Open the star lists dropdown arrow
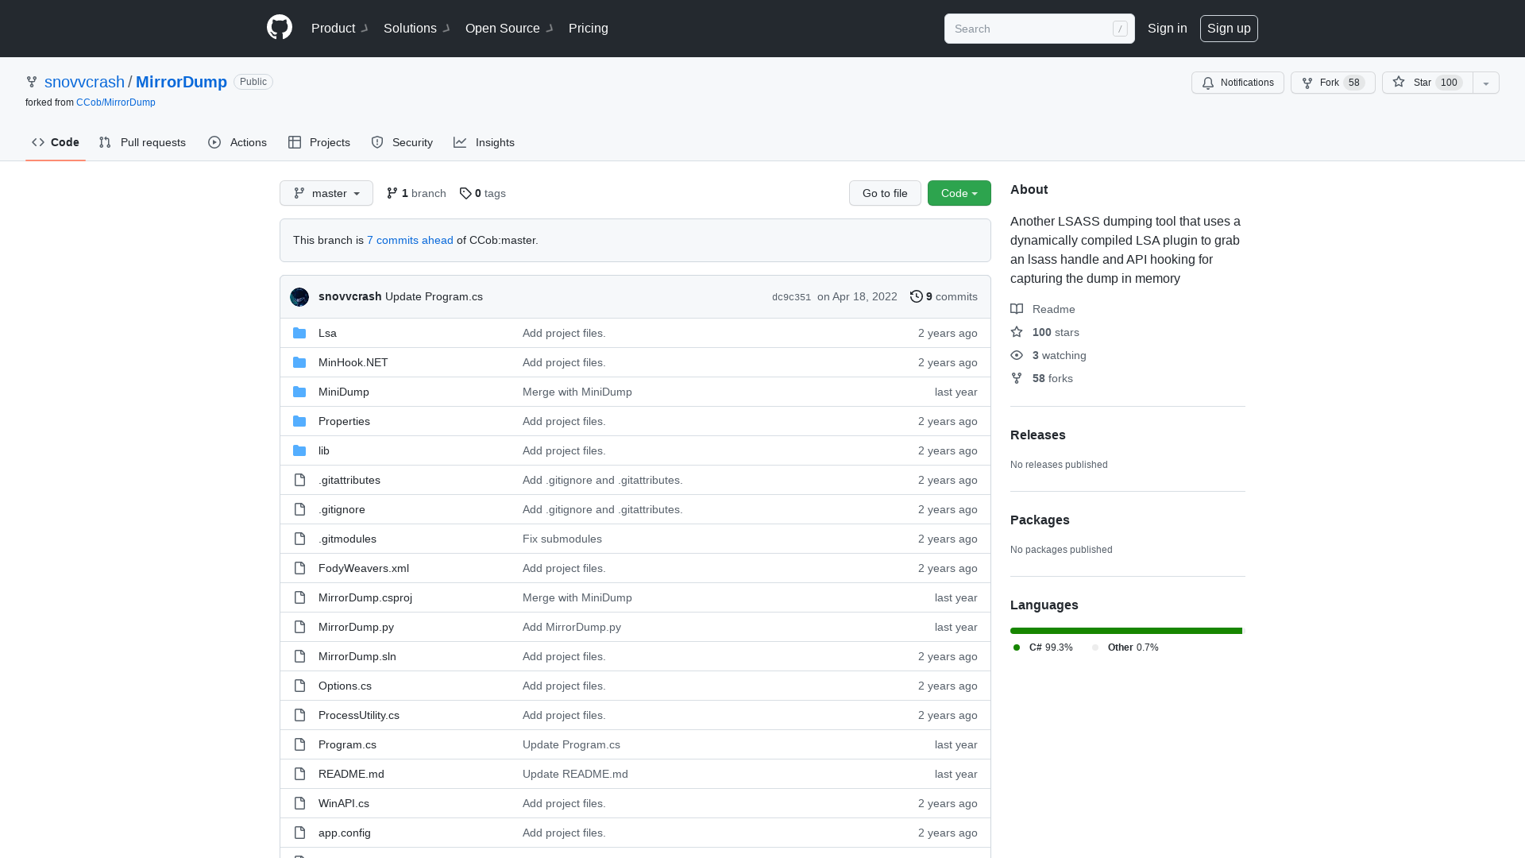This screenshot has width=1525, height=858. click(1486, 83)
